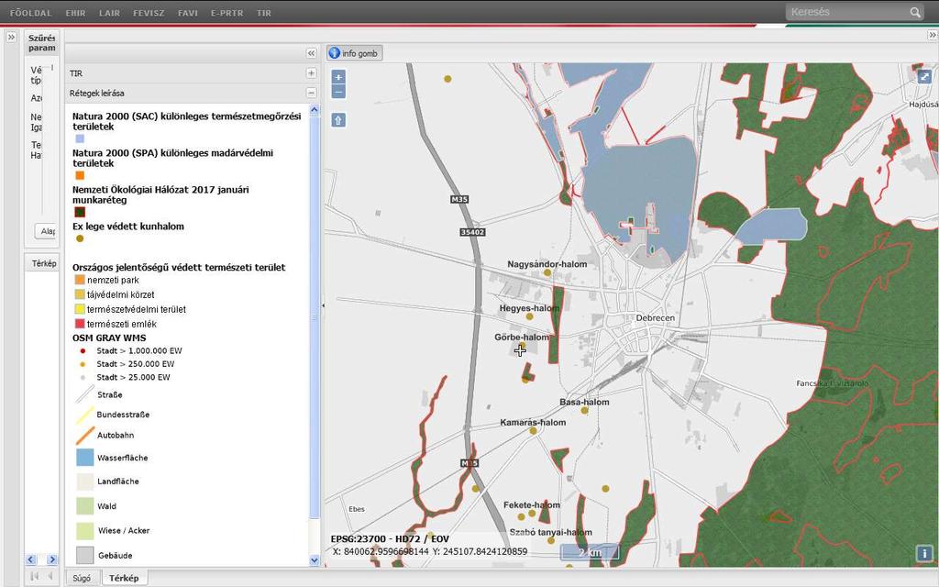Click the 35402 road shield
The width and height of the screenshot is (939, 587).
(472, 232)
